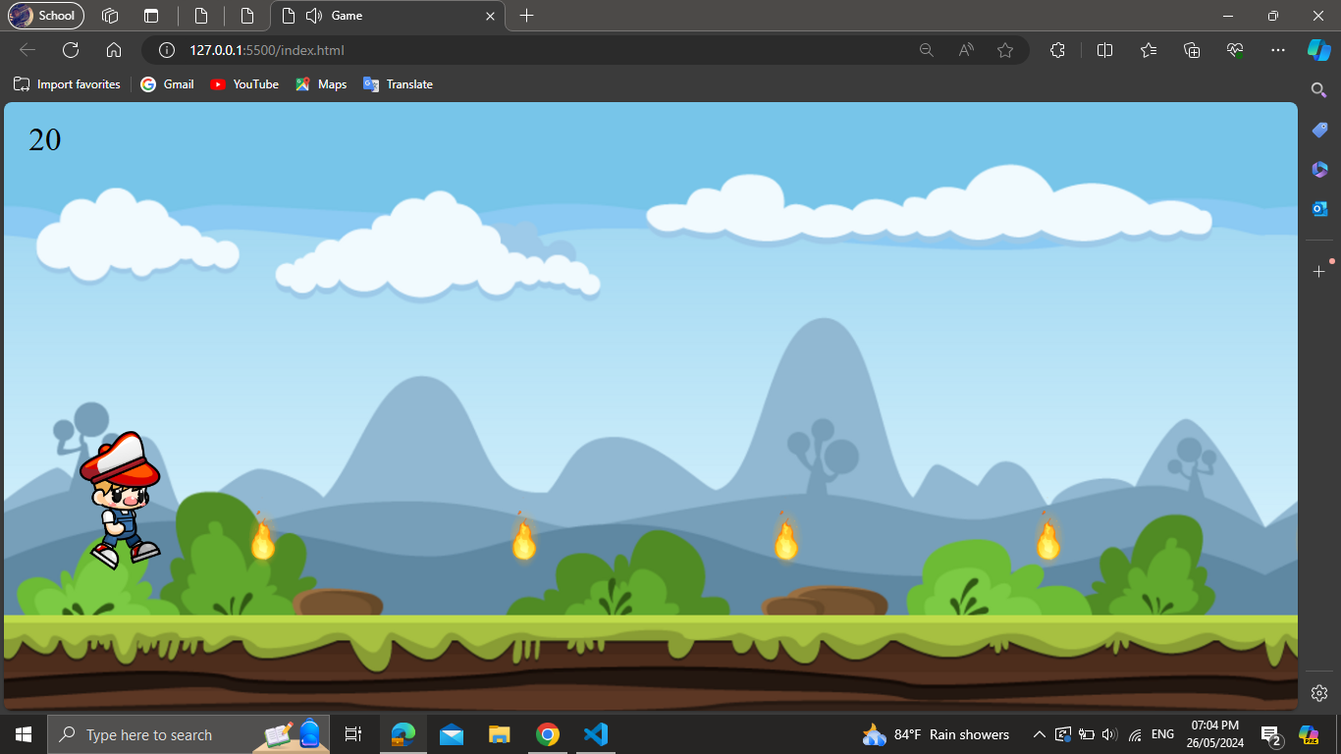Click the address bar URL 127.0.0.1:5500/index.html
The height and width of the screenshot is (754, 1341).
[x=267, y=50]
